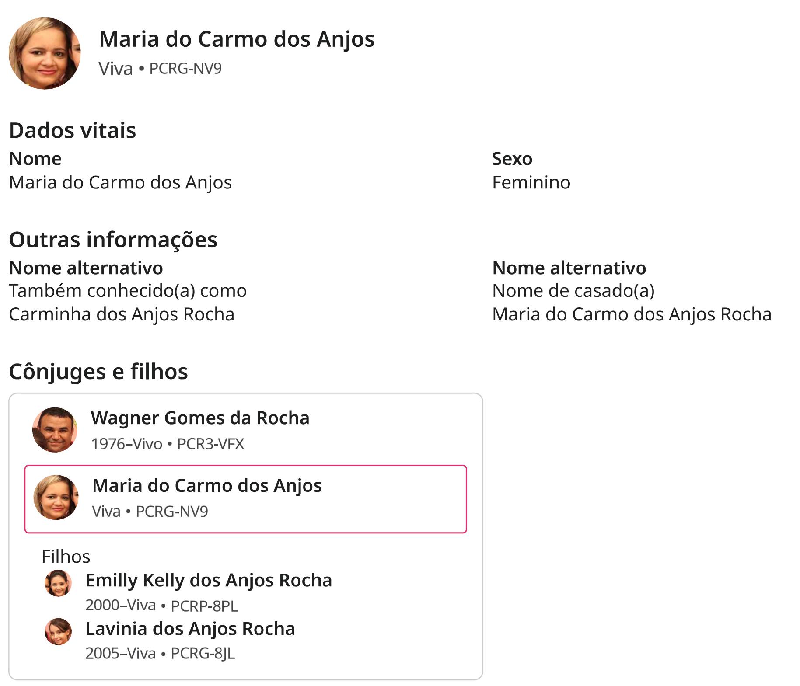The width and height of the screenshot is (800, 686).
Task: Click Emilly Kelly's small portrait
Action: (x=58, y=583)
